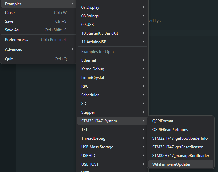This screenshot has height=172, width=218.
Task: Open the Stepper examples submenu
Action: tap(112, 112)
